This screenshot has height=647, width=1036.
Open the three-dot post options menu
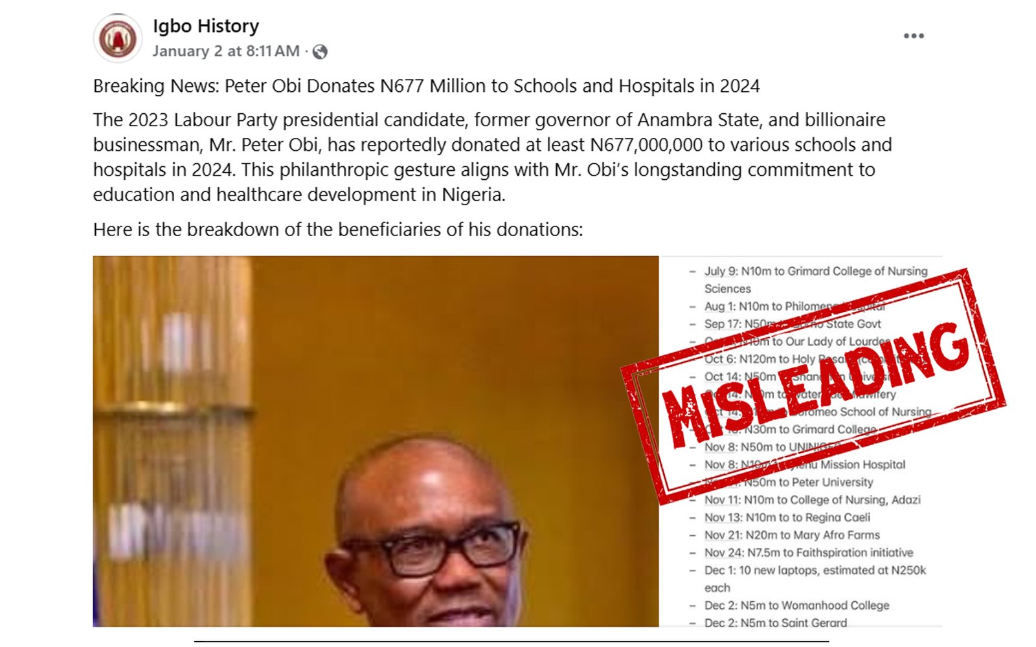pos(914,36)
